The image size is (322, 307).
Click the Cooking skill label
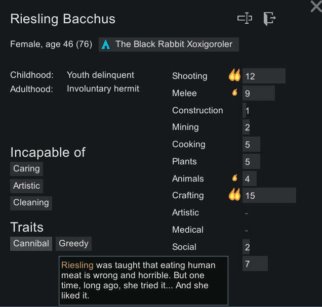click(x=188, y=144)
